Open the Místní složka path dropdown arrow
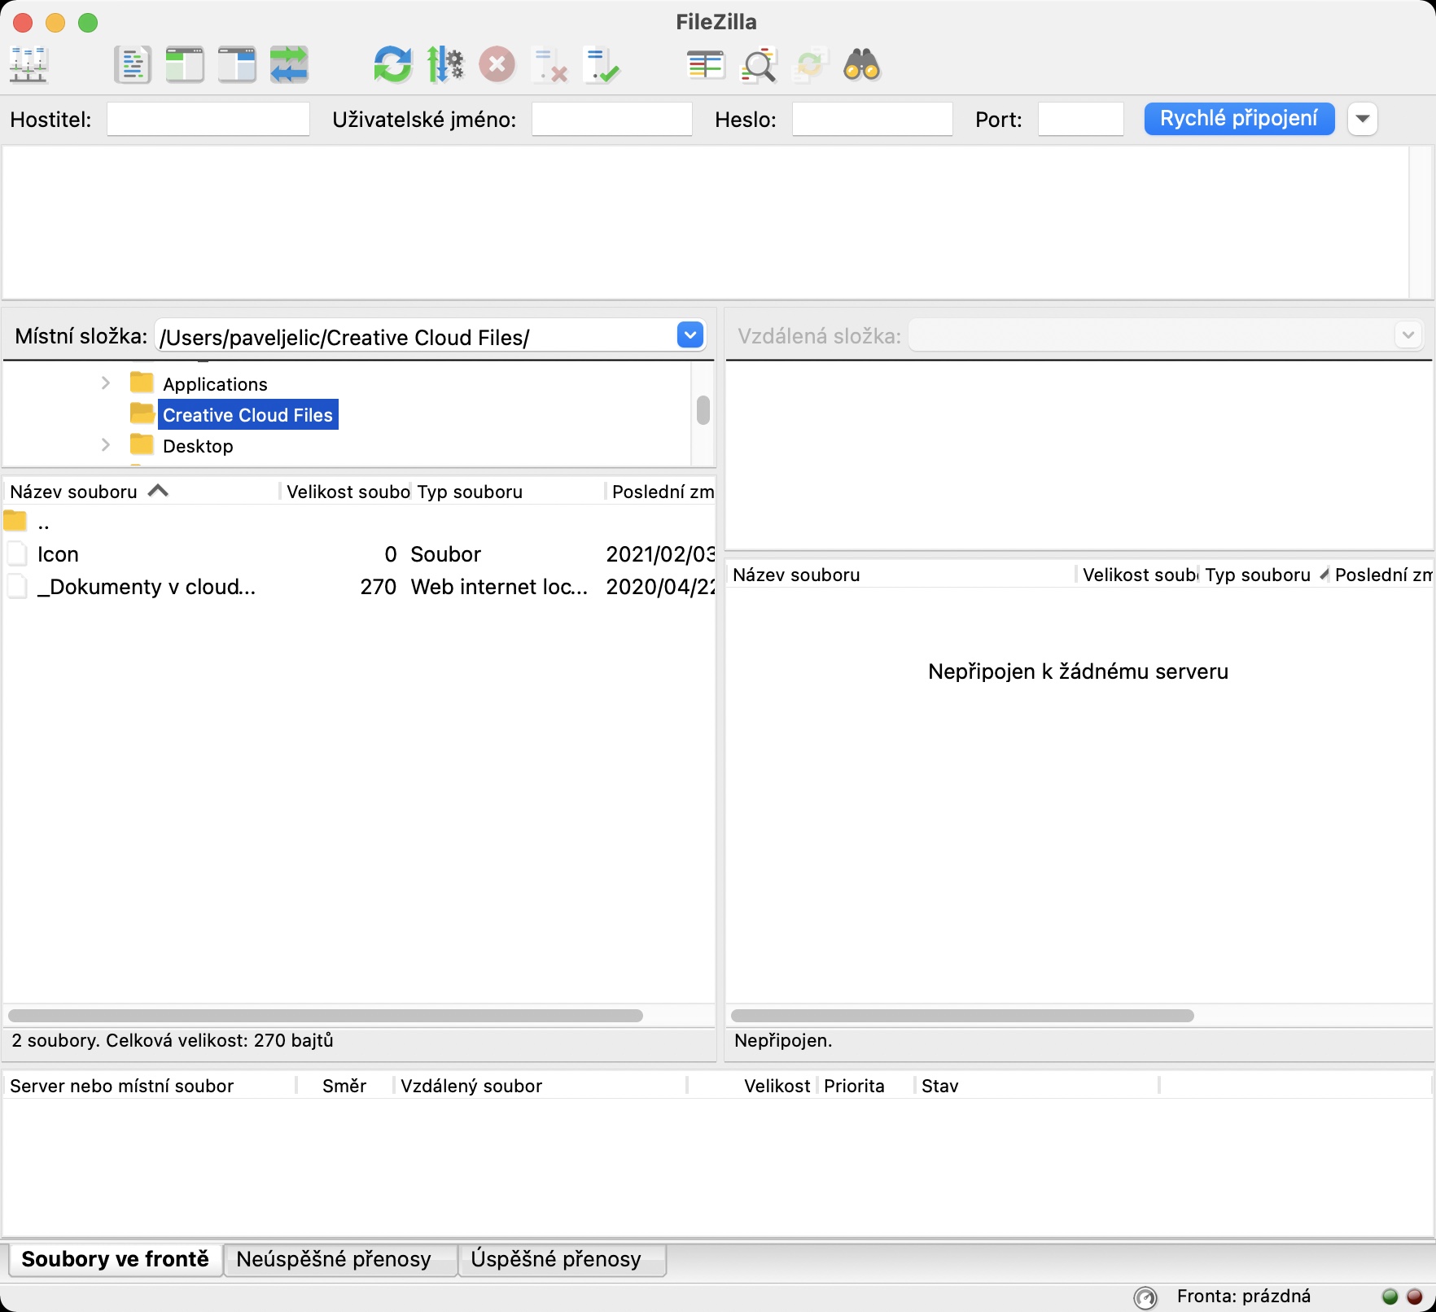 [x=690, y=335]
